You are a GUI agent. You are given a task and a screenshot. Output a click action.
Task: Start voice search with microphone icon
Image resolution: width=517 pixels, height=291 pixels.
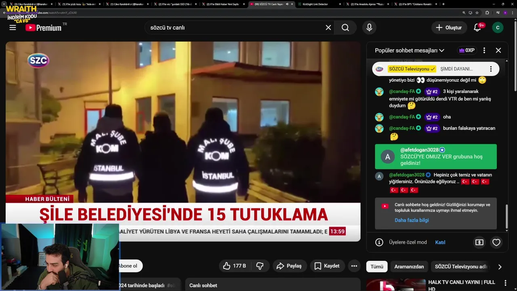[x=369, y=27]
